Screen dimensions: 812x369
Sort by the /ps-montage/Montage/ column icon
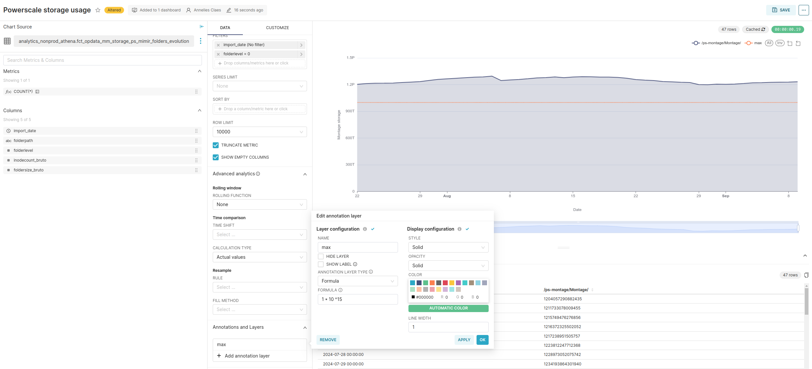point(592,290)
